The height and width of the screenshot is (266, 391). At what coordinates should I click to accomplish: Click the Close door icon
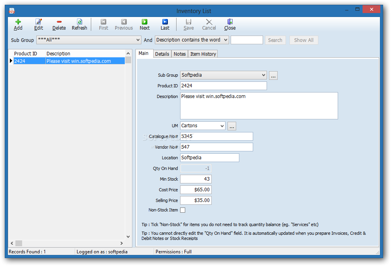tap(230, 22)
